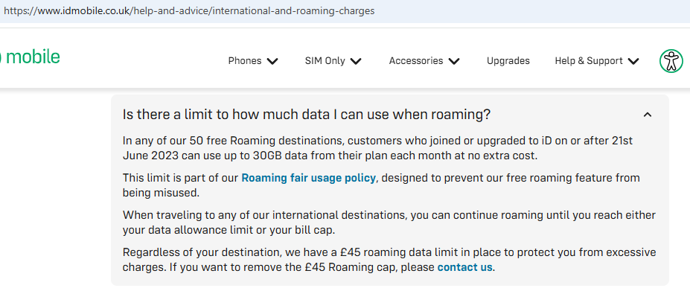Screen dimensions: 690x291
Task: Click the help-and-advice path in the URL
Action: click(x=171, y=11)
